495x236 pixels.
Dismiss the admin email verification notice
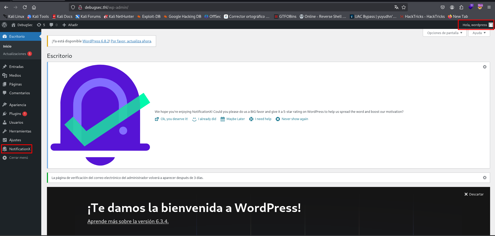click(485, 178)
